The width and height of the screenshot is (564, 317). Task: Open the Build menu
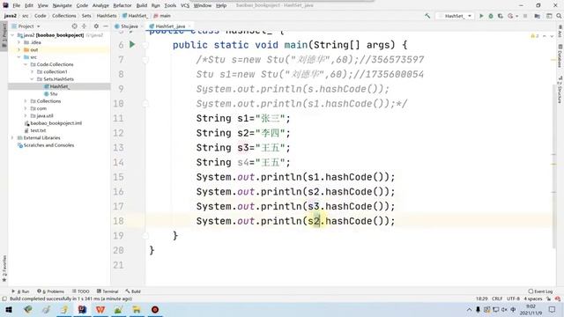coord(141,5)
